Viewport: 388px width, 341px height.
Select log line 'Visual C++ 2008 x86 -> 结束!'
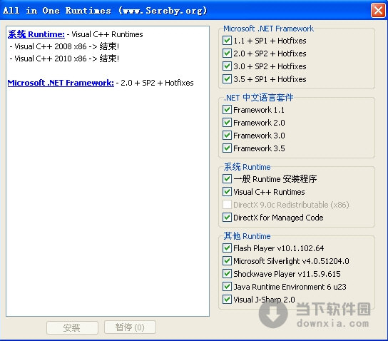pyautogui.click(x=64, y=46)
